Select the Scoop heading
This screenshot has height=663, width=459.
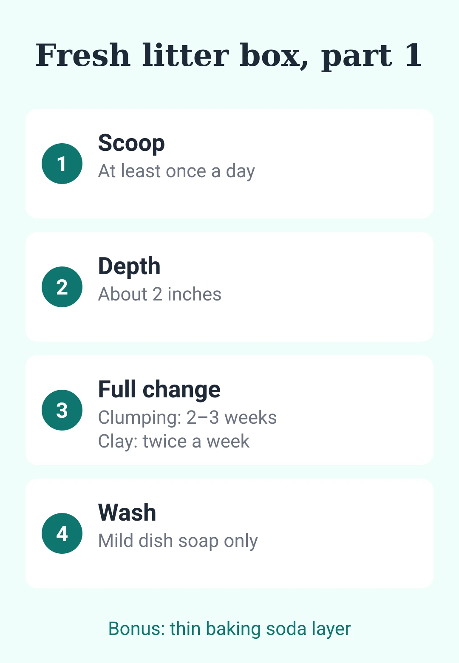tap(131, 143)
